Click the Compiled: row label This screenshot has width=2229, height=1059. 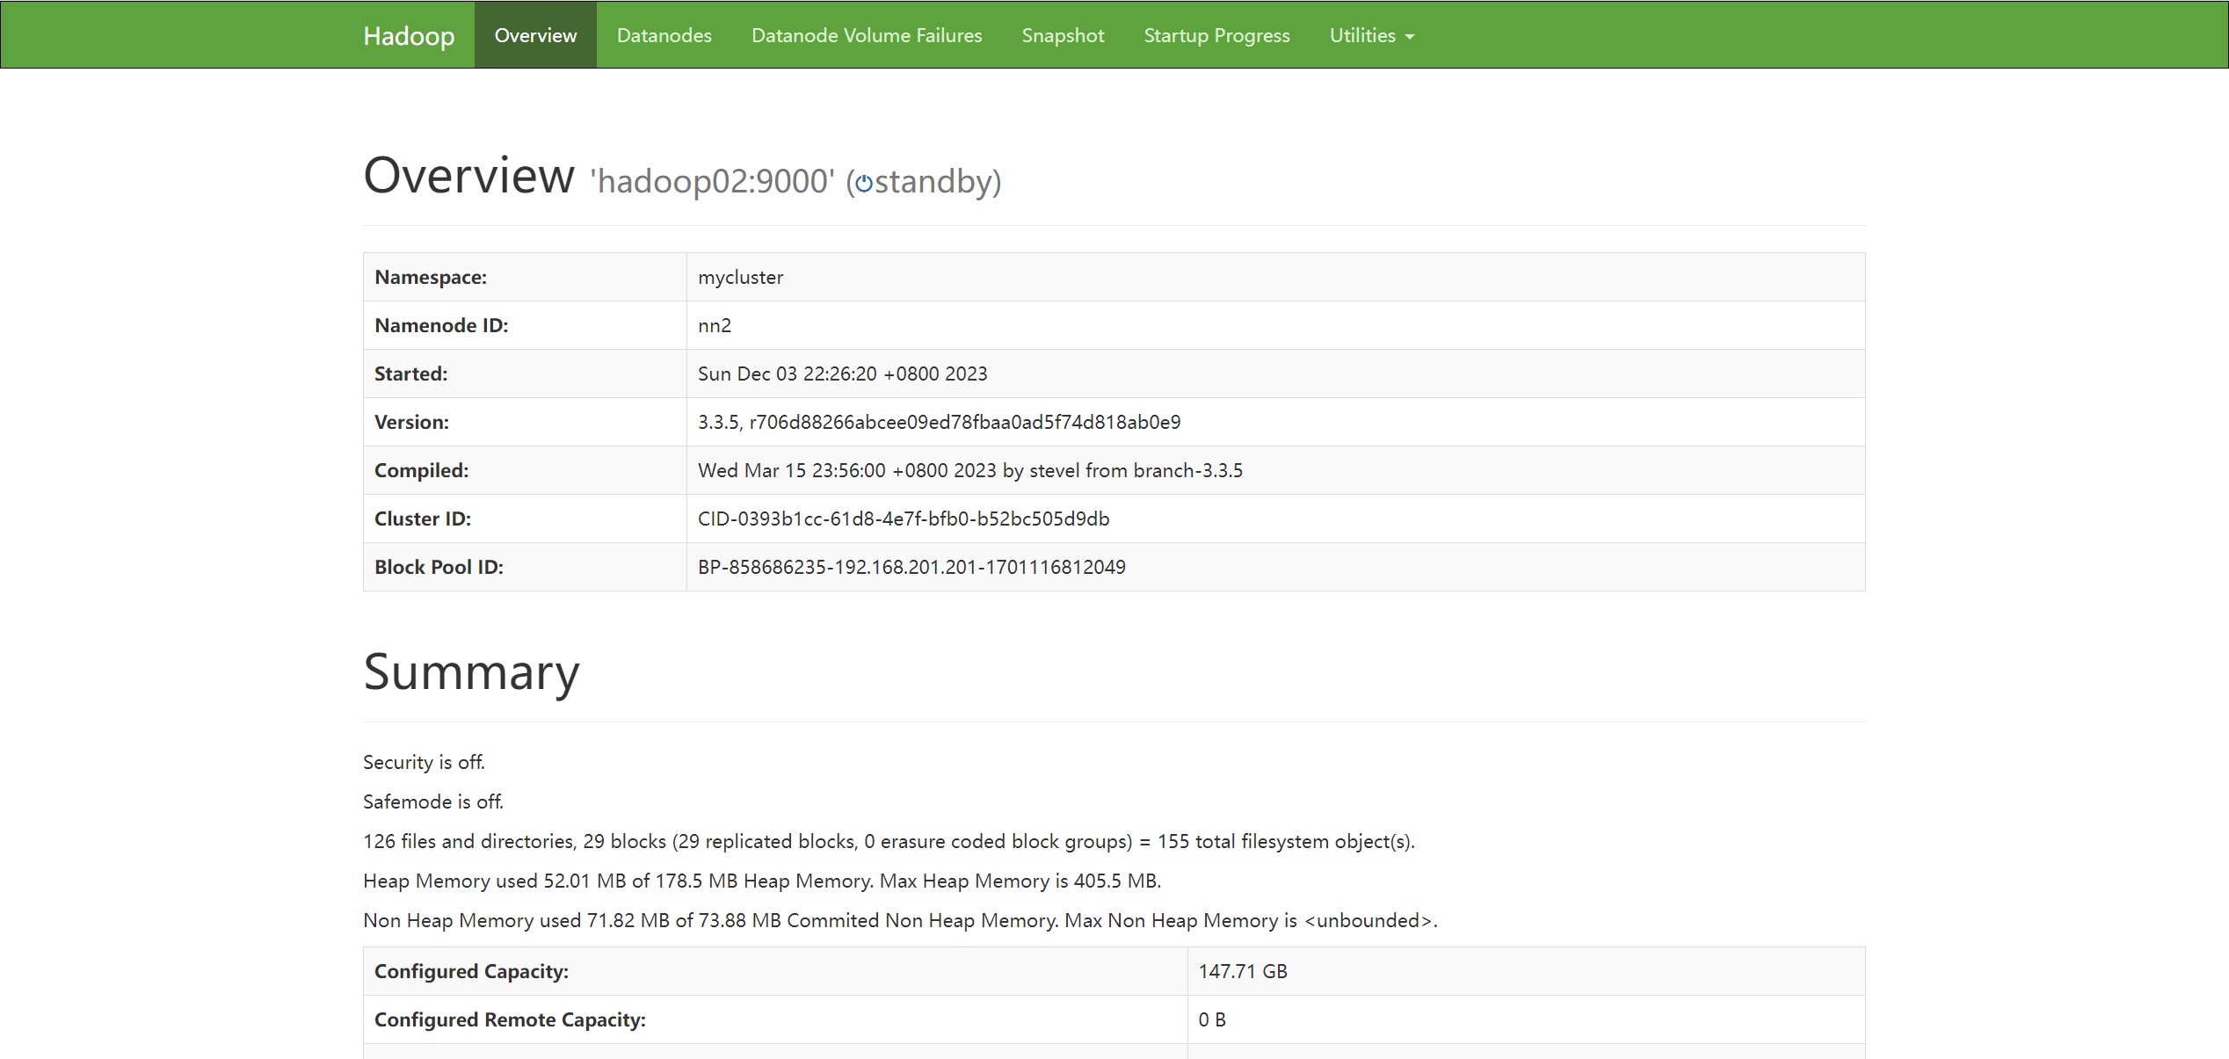tap(421, 470)
